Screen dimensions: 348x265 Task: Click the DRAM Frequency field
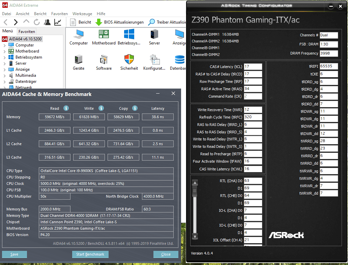point(329,53)
